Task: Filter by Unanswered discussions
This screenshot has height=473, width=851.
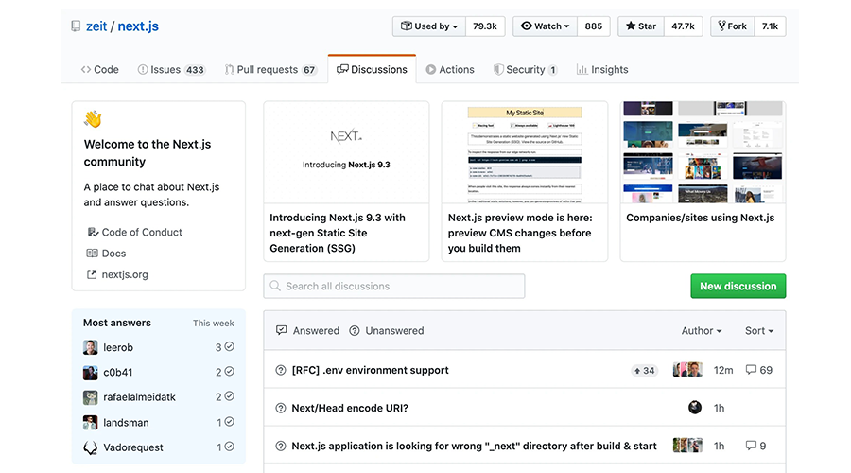Action: tap(387, 331)
